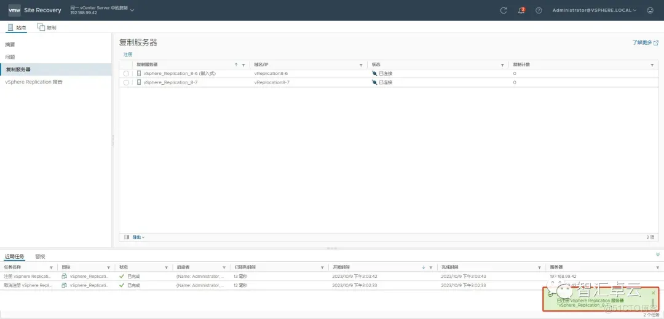Close the green registration success notification

click(654, 293)
